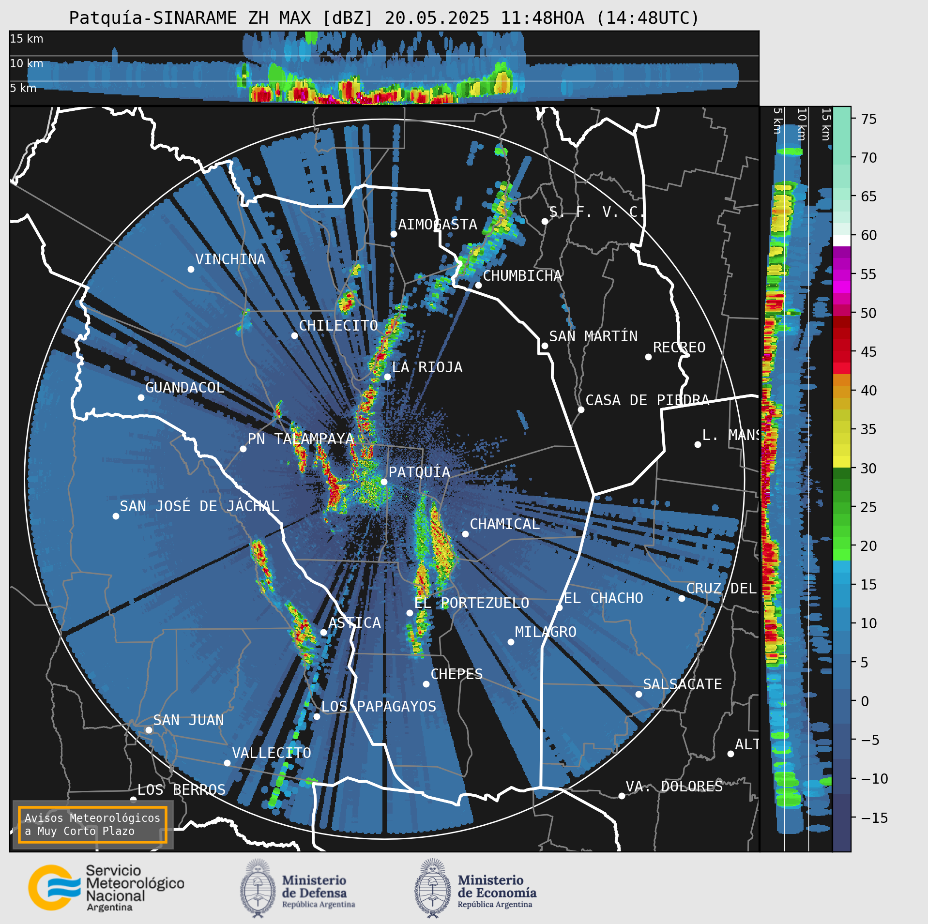Click the SAN JOSÉ DE JÁCHAL dot

(116, 516)
